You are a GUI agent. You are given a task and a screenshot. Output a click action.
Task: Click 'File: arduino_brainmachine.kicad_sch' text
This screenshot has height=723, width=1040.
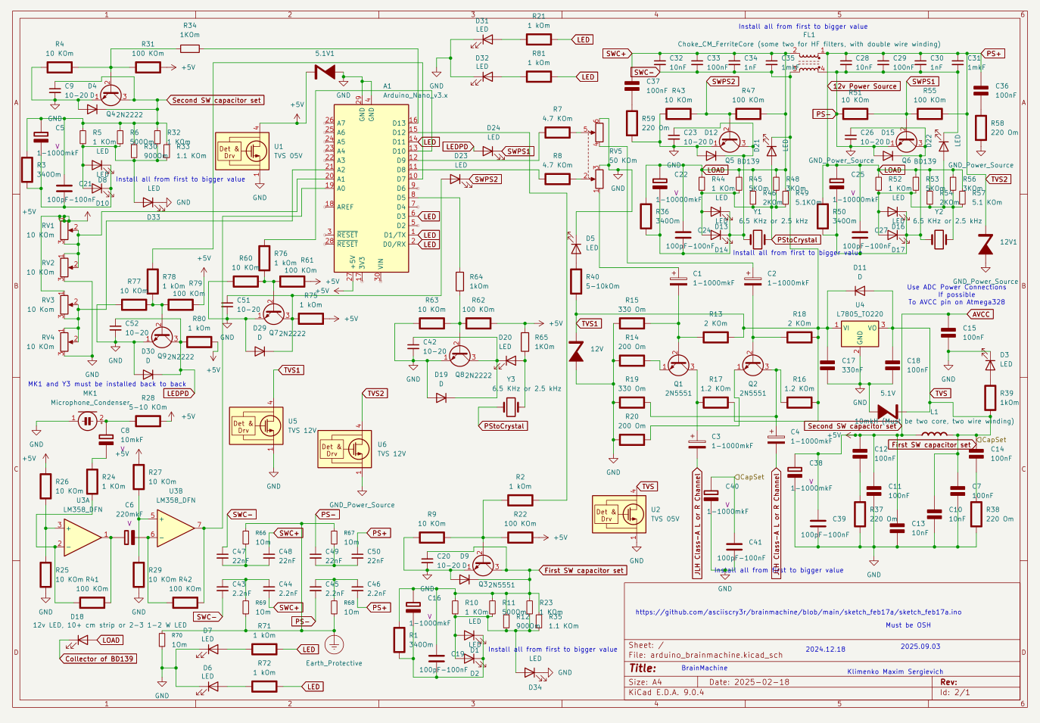pyautogui.click(x=705, y=655)
